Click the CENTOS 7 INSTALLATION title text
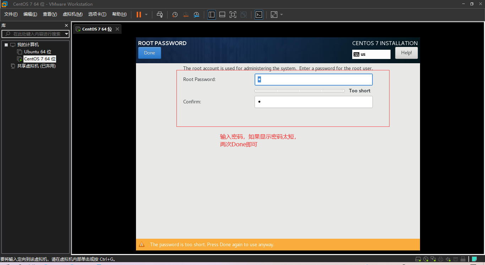485x265 pixels. [x=385, y=43]
